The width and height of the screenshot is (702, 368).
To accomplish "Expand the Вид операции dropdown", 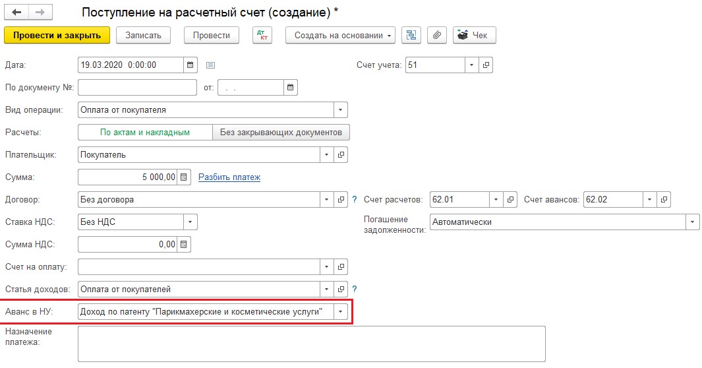I will [341, 110].
